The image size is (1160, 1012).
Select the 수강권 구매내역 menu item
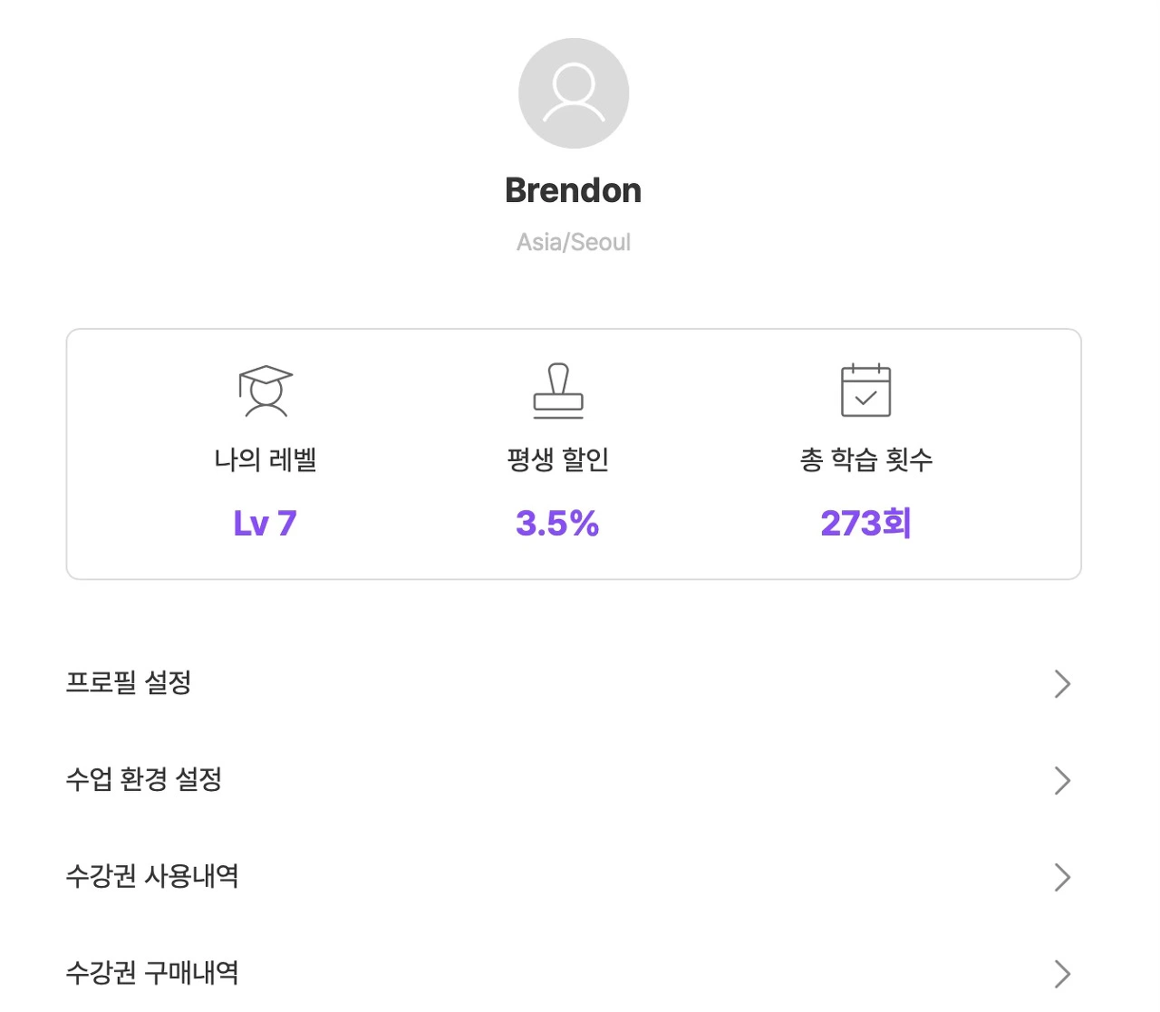pyautogui.click(x=574, y=973)
